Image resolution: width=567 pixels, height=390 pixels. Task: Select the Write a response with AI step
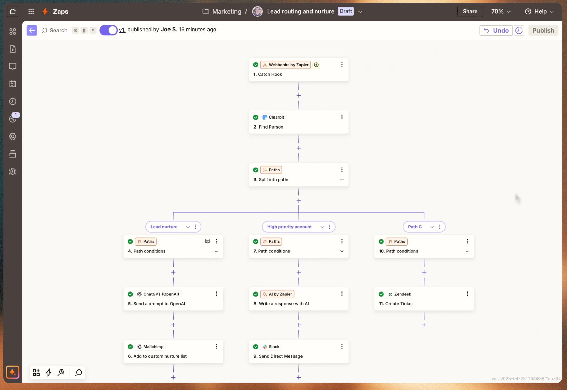pyautogui.click(x=299, y=299)
